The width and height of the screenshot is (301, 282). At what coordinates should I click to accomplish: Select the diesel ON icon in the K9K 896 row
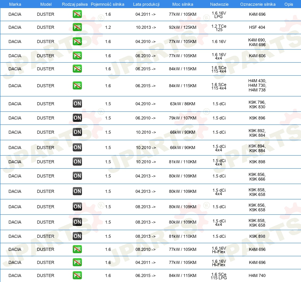(x=77, y=118)
